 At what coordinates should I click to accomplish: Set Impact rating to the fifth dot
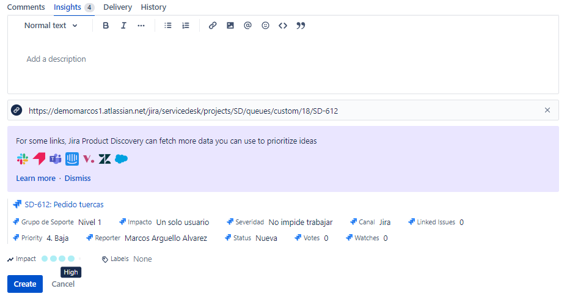coord(79,259)
